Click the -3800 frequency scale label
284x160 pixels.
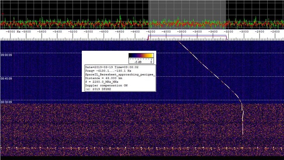tap(182, 31)
